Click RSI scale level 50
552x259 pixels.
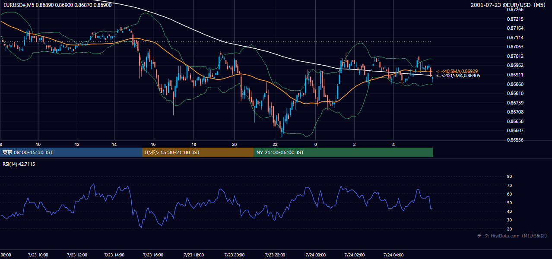pos(509,202)
